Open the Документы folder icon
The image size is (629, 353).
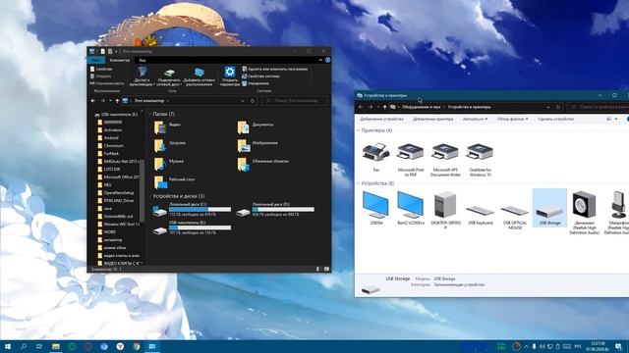point(243,126)
